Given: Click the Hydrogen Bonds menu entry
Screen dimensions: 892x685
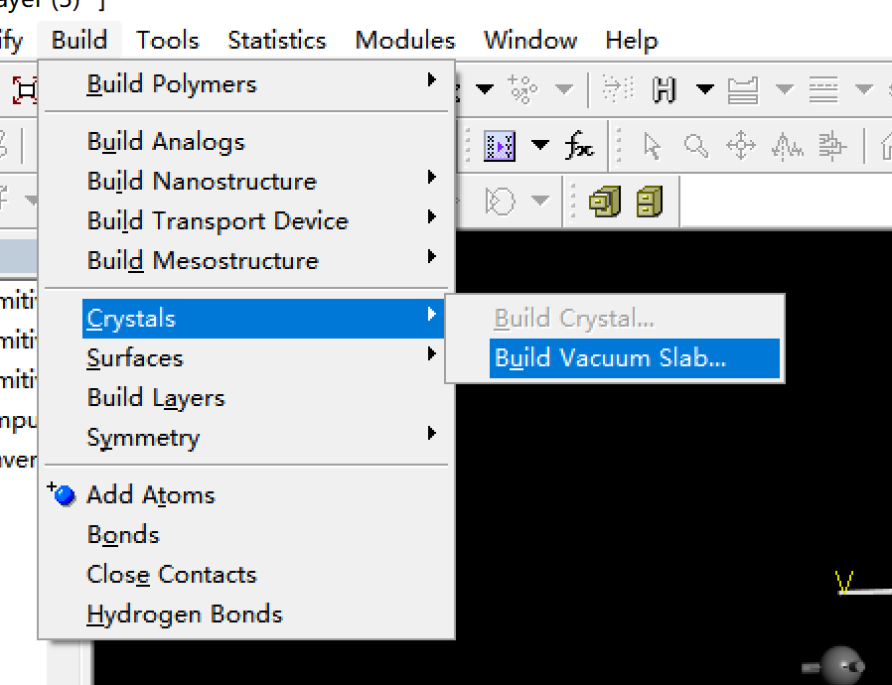Looking at the screenshot, I should click(x=185, y=615).
